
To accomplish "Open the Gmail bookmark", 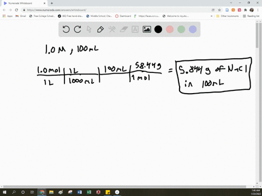I will pos(21,16).
